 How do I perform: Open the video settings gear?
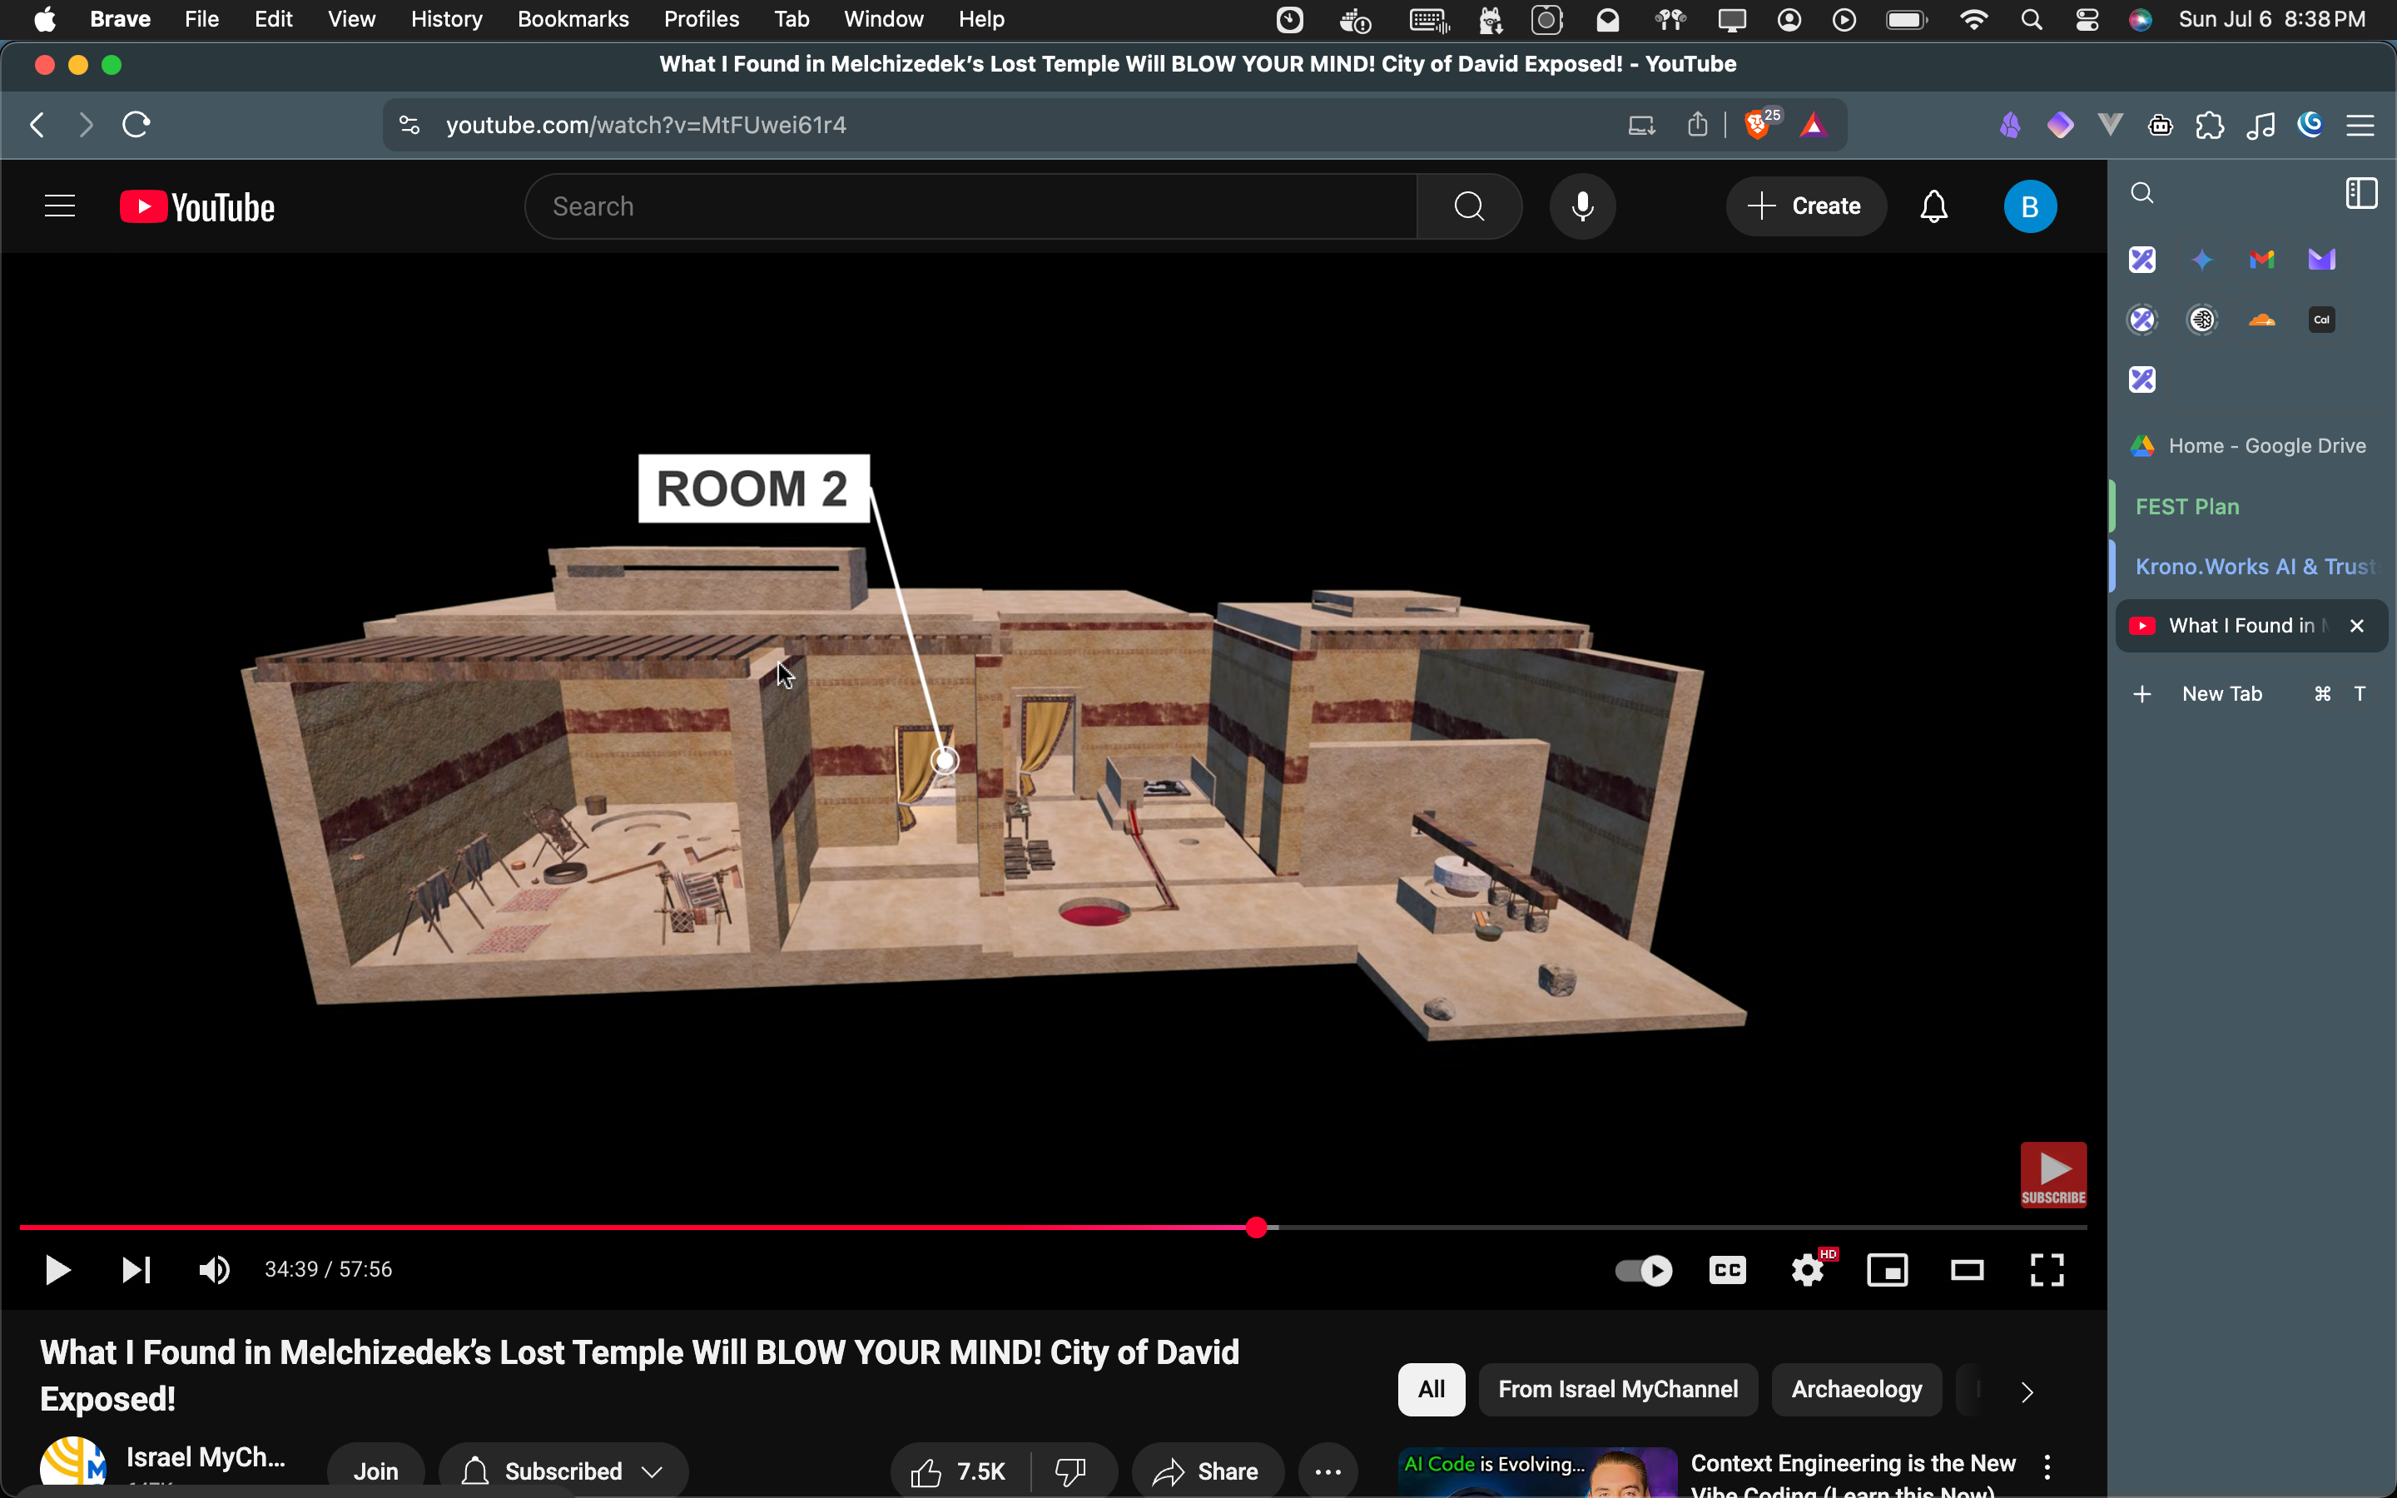tap(1808, 1270)
